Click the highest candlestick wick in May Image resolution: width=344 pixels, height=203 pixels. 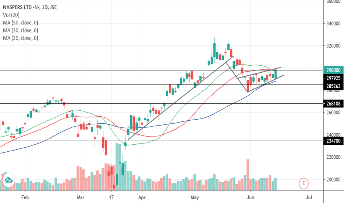tap(214, 40)
